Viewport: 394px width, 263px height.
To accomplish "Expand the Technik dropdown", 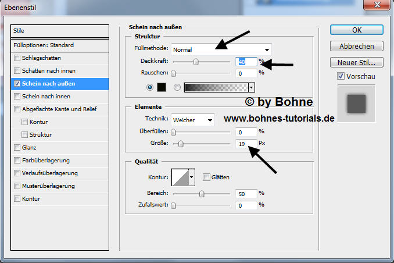I will point(193,120).
